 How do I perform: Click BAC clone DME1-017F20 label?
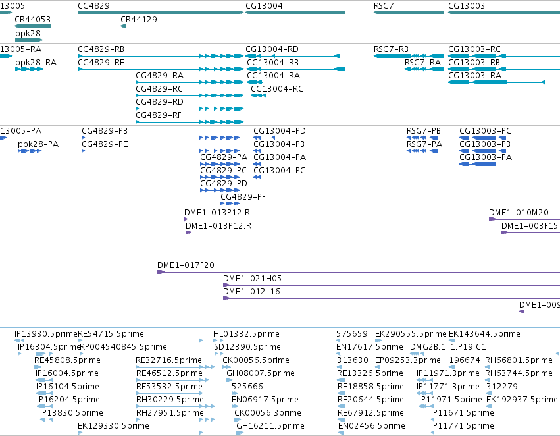[x=186, y=265]
